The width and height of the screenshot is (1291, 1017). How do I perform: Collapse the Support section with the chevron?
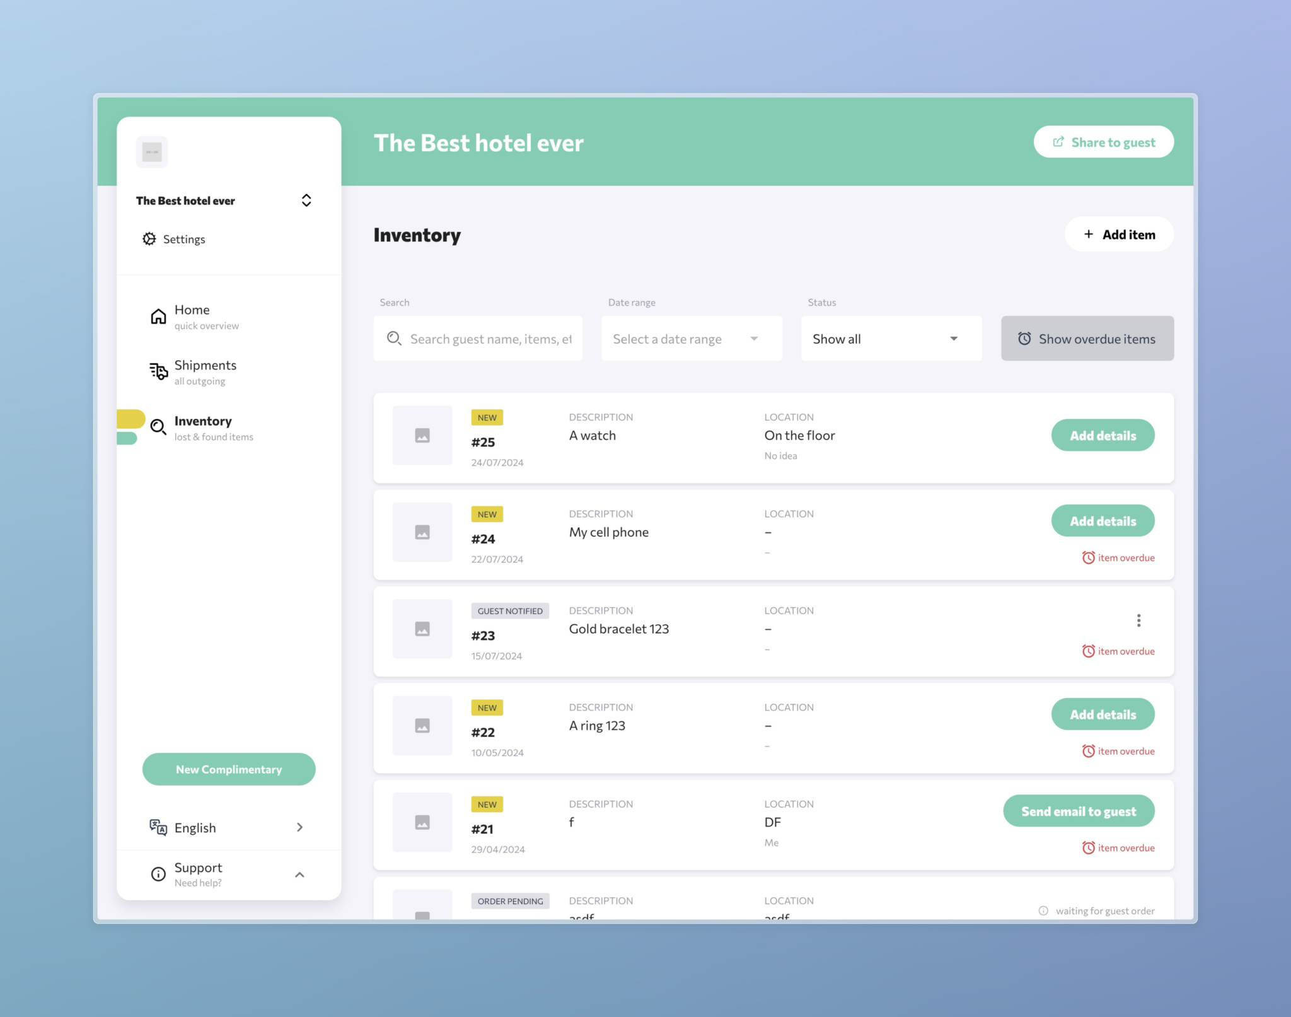(300, 875)
